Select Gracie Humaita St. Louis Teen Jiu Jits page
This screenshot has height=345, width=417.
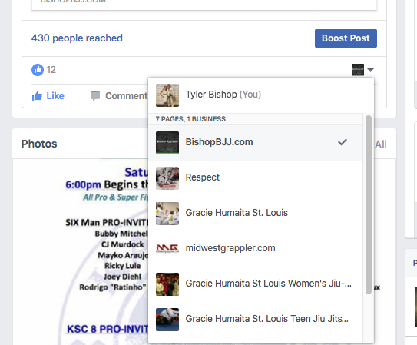pyautogui.click(x=256, y=319)
